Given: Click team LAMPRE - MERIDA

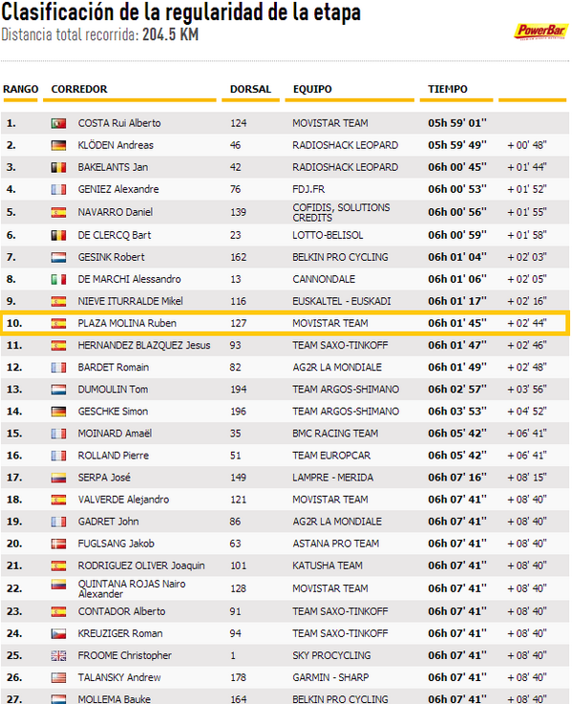Looking at the screenshot, I should pos(332,478).
